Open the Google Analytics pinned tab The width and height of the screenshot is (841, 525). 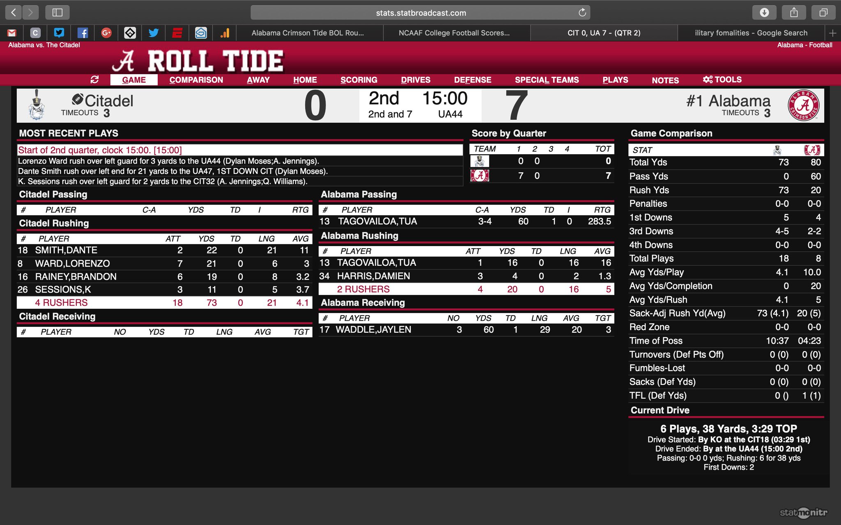(225, 33)
